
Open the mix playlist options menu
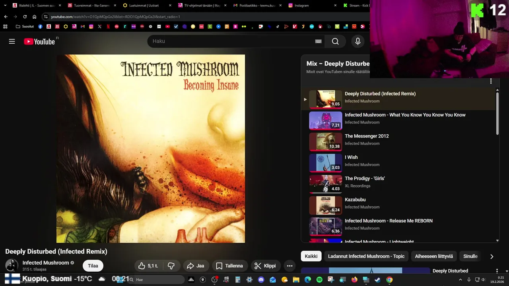coord(491,81)
